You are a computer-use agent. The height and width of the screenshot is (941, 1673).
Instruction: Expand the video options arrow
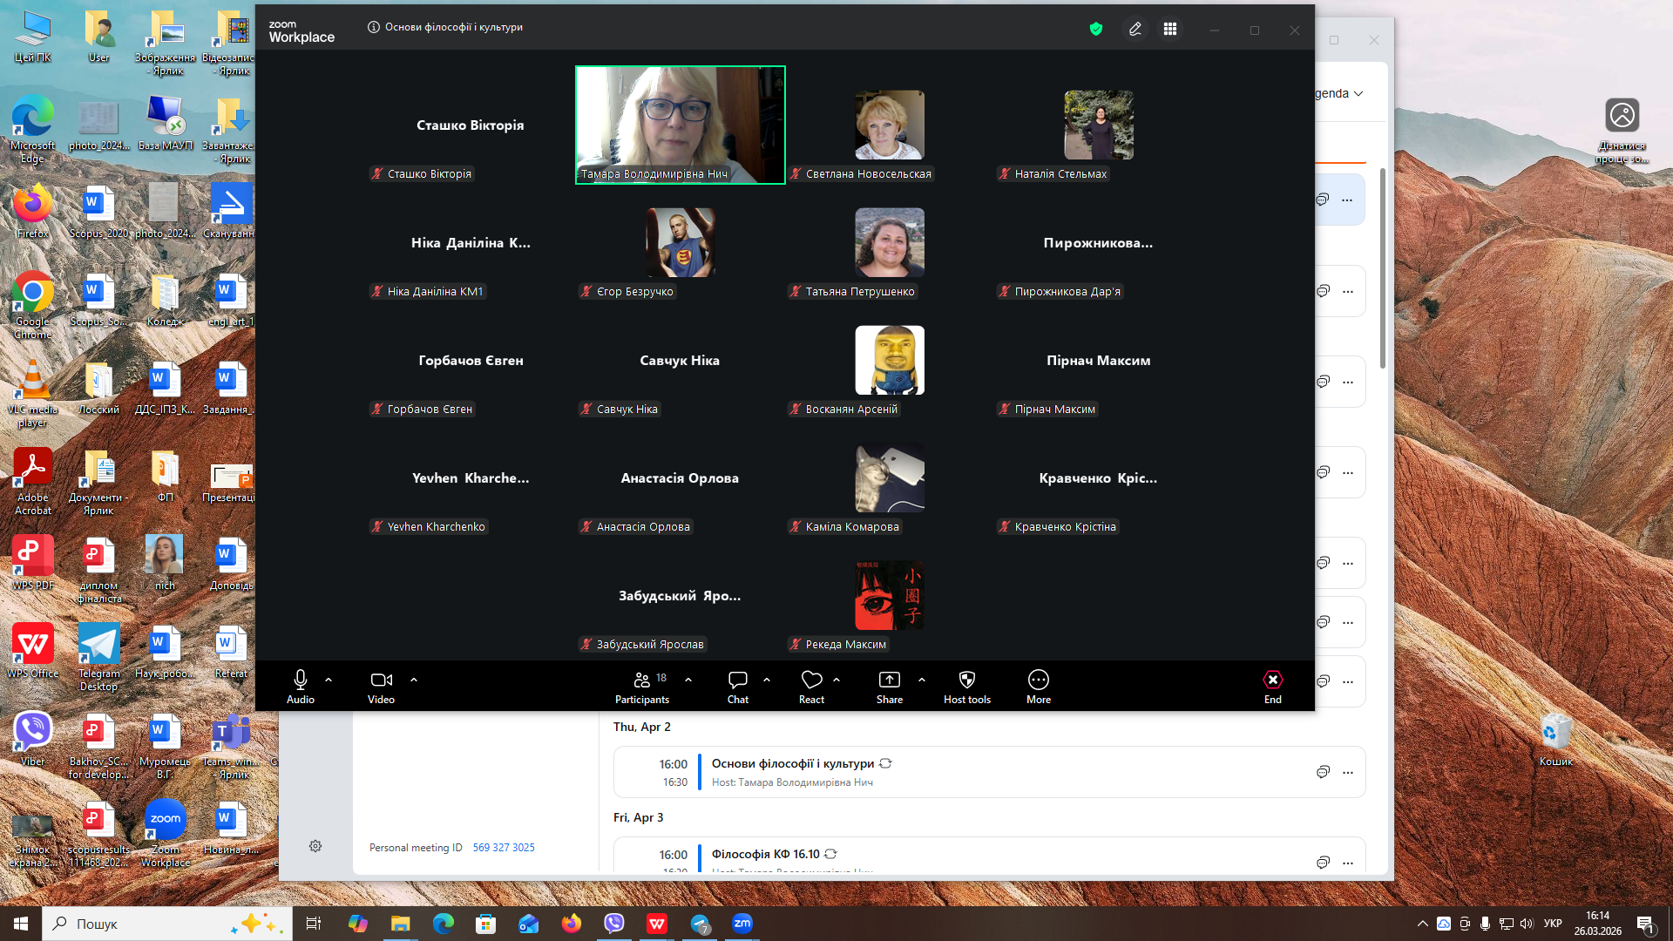[x=414, y=680]
